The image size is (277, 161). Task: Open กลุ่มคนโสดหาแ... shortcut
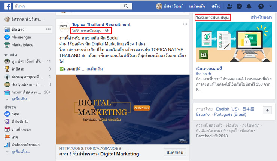pos(27,92)
